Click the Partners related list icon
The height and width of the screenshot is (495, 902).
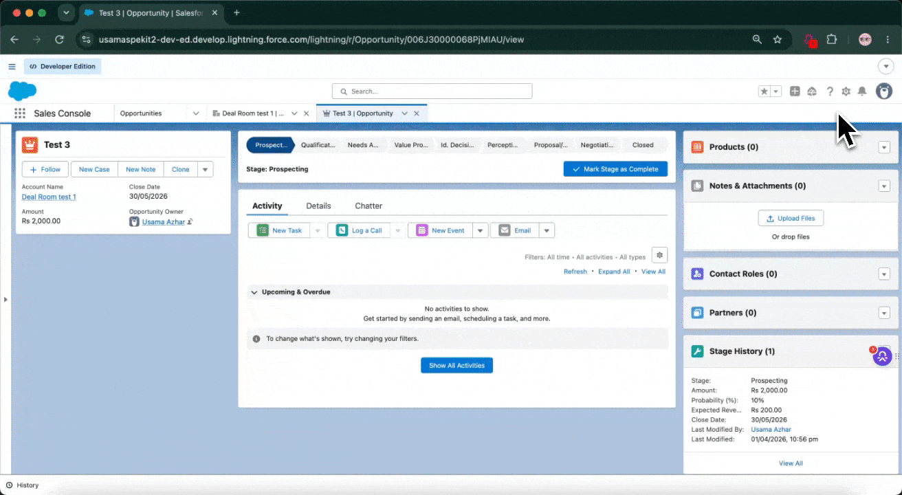pyautogui.click(x=697, y=313)
